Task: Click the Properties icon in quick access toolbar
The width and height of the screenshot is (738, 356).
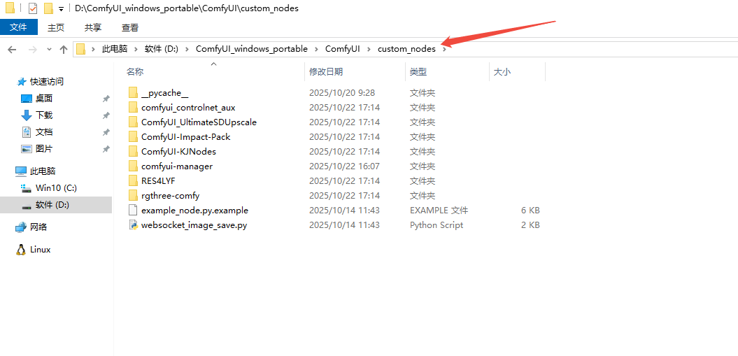Action: pos(33,8)
